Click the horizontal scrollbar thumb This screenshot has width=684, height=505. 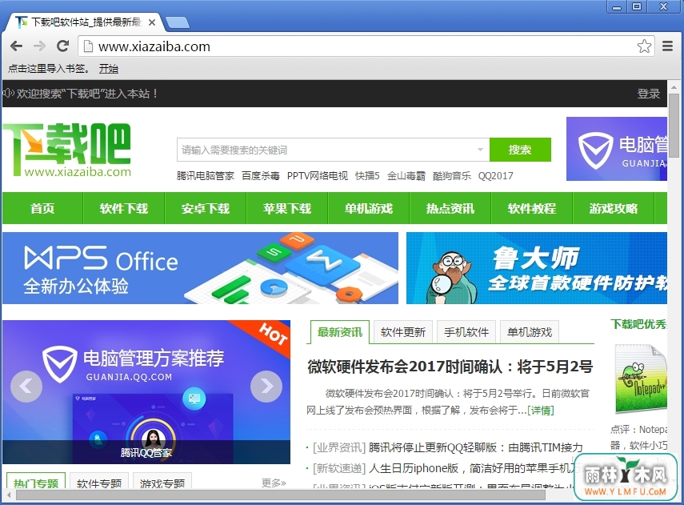tap(281, 495)
